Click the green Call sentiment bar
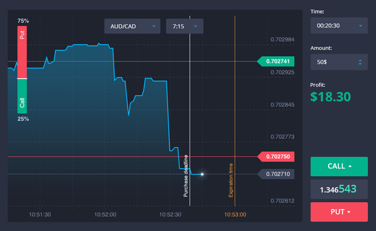 click(x=22, y=96)
